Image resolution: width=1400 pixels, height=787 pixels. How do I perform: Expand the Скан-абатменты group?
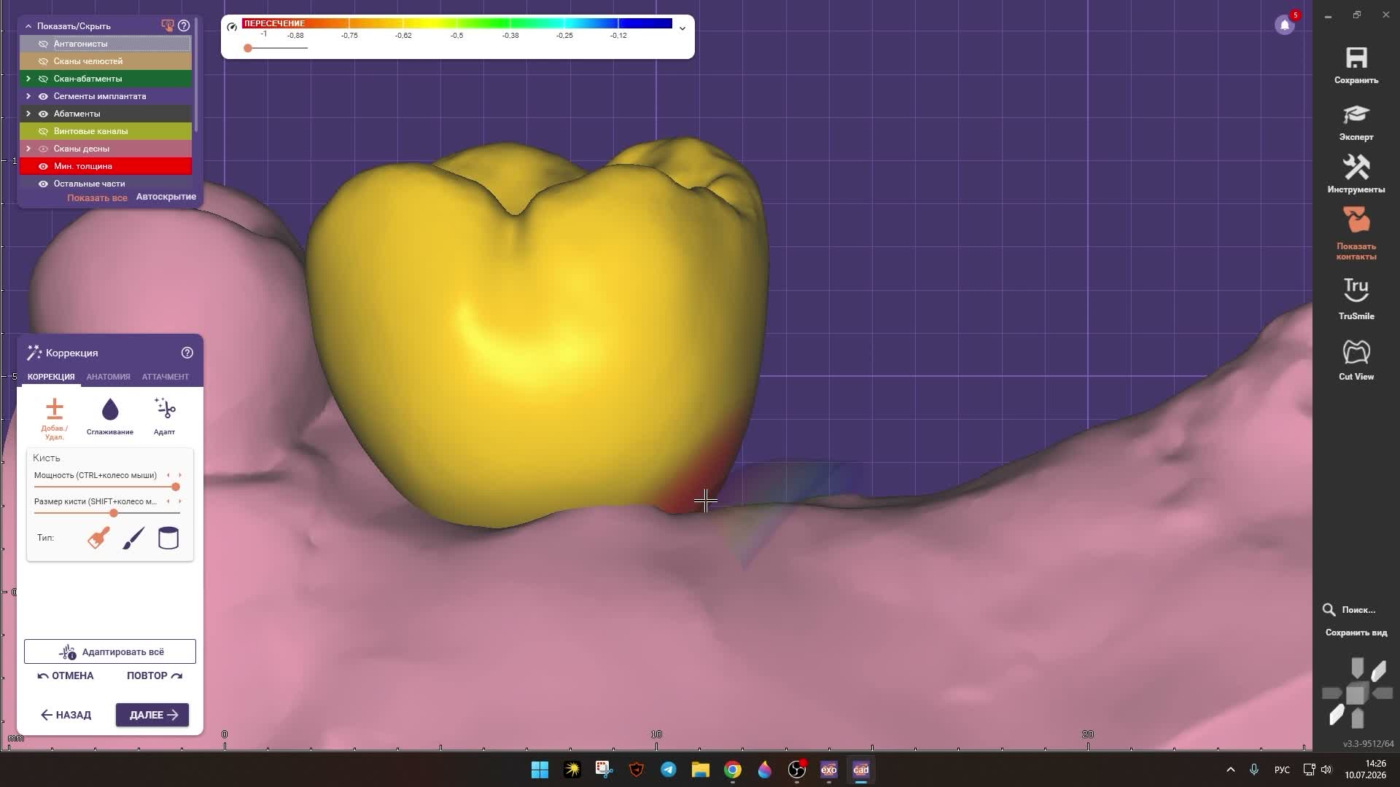tap(28, 79)
